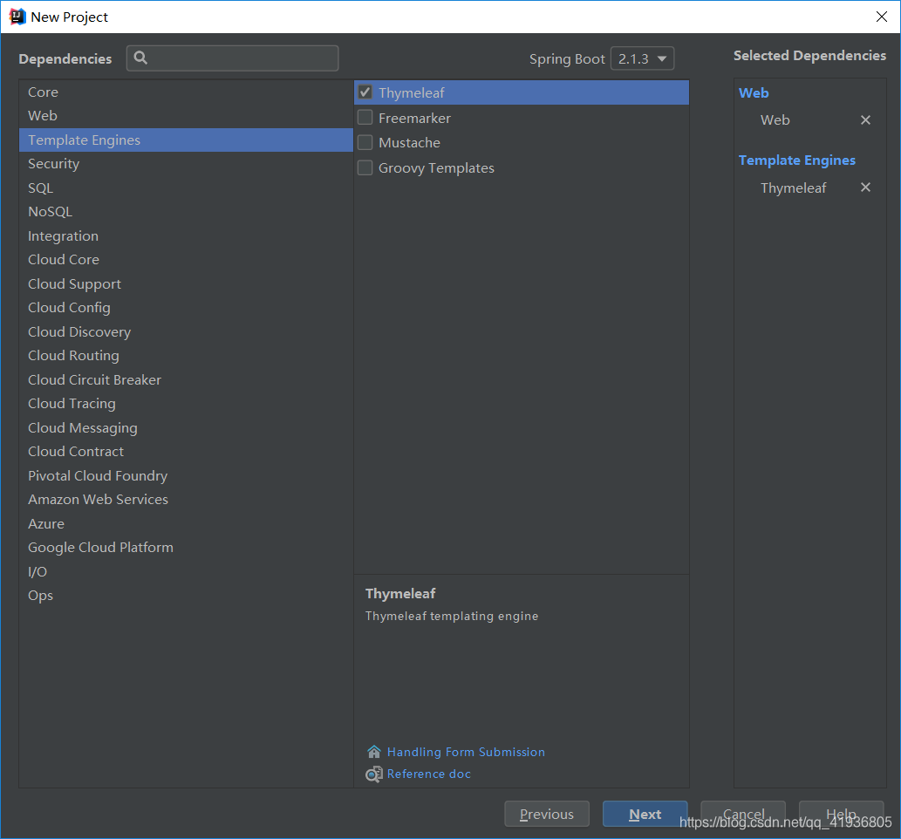Click the home icon beside Handling Form Submission
Image resolution: width=901 pixels, height=839 pixels.
[374, 752]
